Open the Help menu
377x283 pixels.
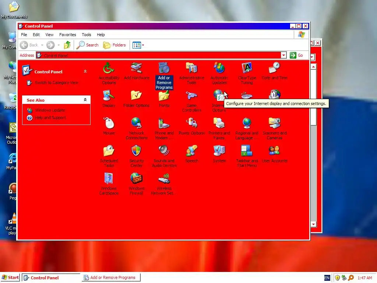pos(101,35)
